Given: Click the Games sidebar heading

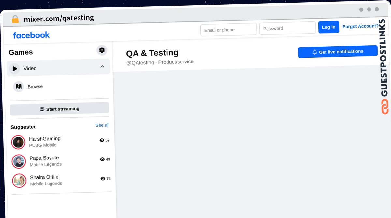Looking at the screenshot, I should tap(21, 52).
